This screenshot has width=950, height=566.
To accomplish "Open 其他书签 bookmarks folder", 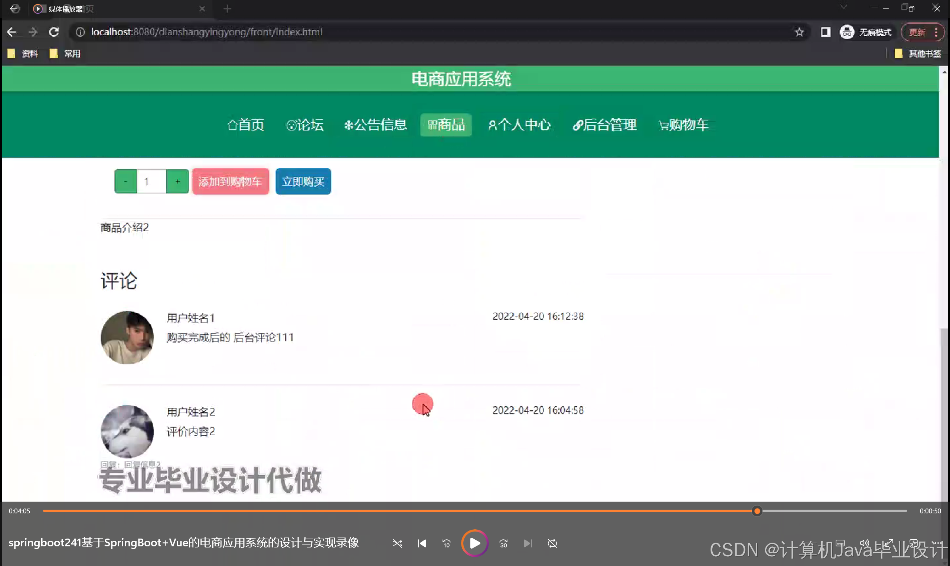I will 918,54.
